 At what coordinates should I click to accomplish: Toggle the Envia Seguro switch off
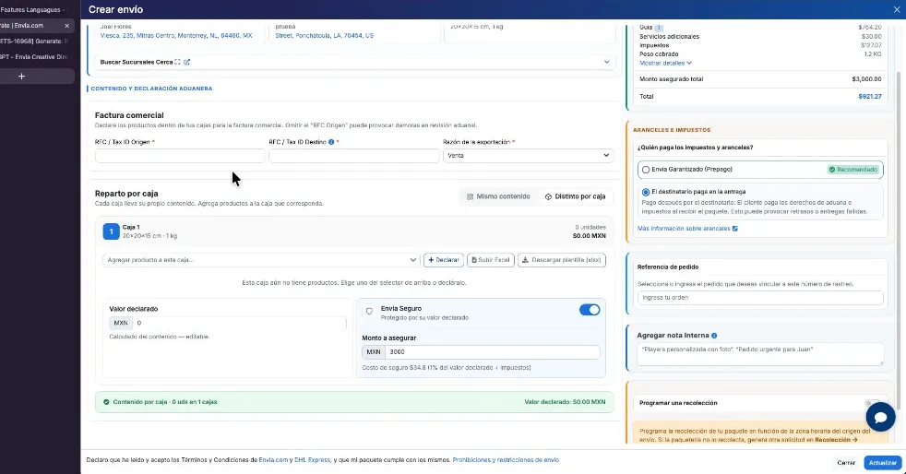click(x=590, y=310)
